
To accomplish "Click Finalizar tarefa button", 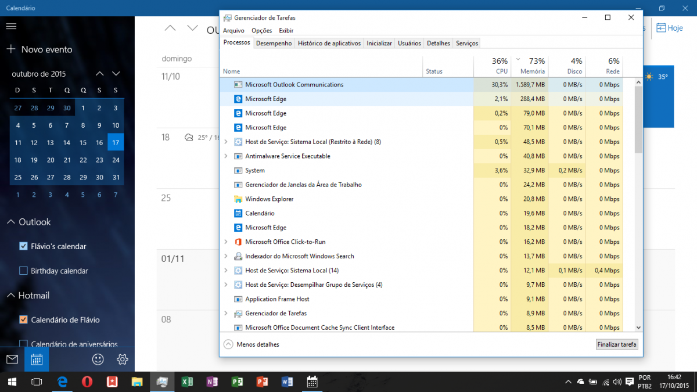I will tap(617, 344).
